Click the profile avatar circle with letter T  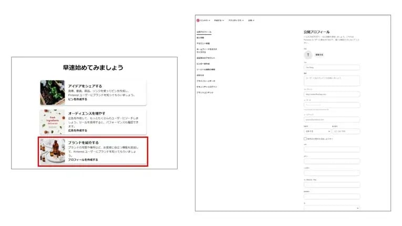pyautogui.click(x=307, y=54)
